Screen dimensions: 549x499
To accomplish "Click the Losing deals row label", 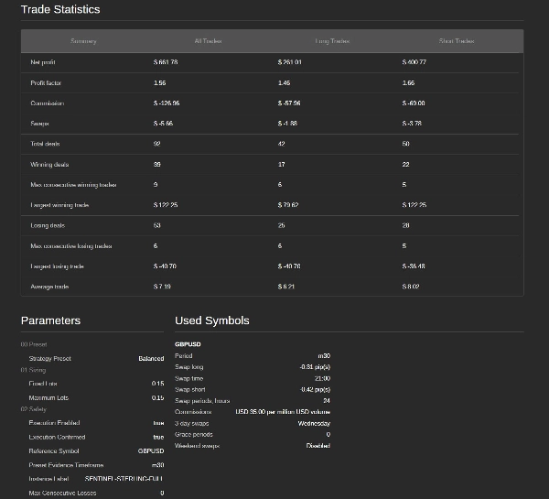I will tap(48, 225).
